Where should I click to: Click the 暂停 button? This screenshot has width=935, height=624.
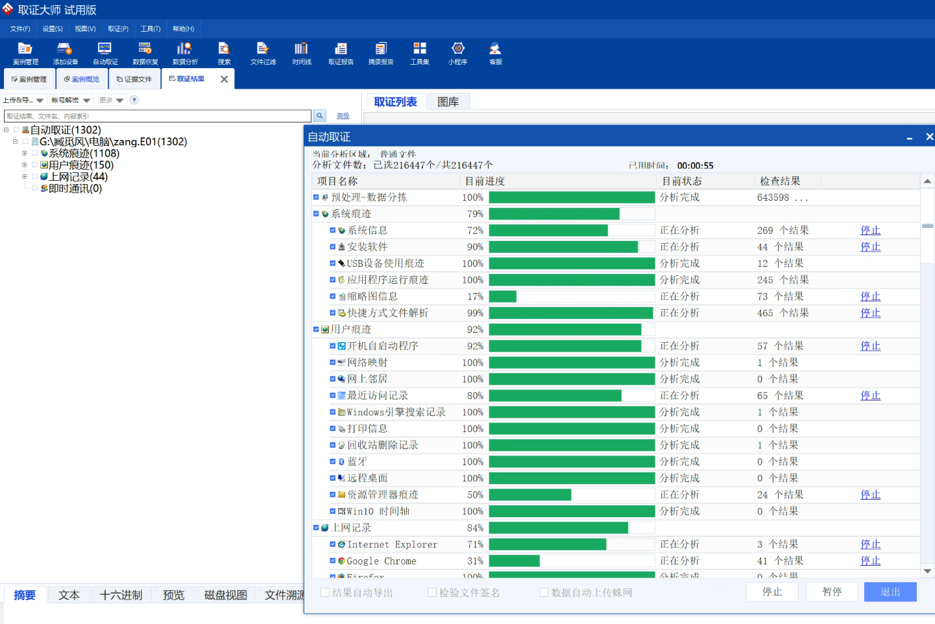click(832, 592)
